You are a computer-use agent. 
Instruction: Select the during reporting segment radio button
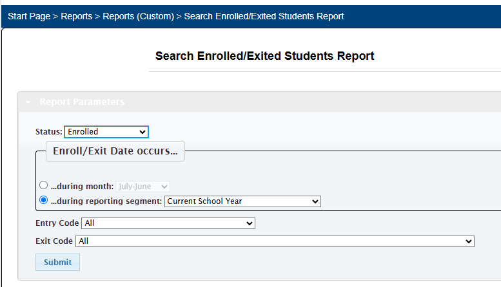(x=43, y=200)
